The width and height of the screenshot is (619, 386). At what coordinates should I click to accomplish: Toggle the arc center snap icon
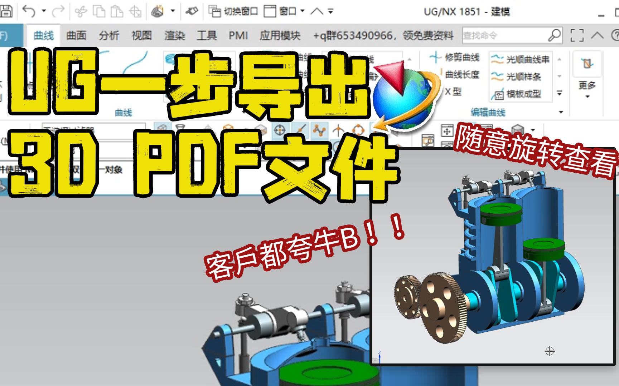[358, 130]
